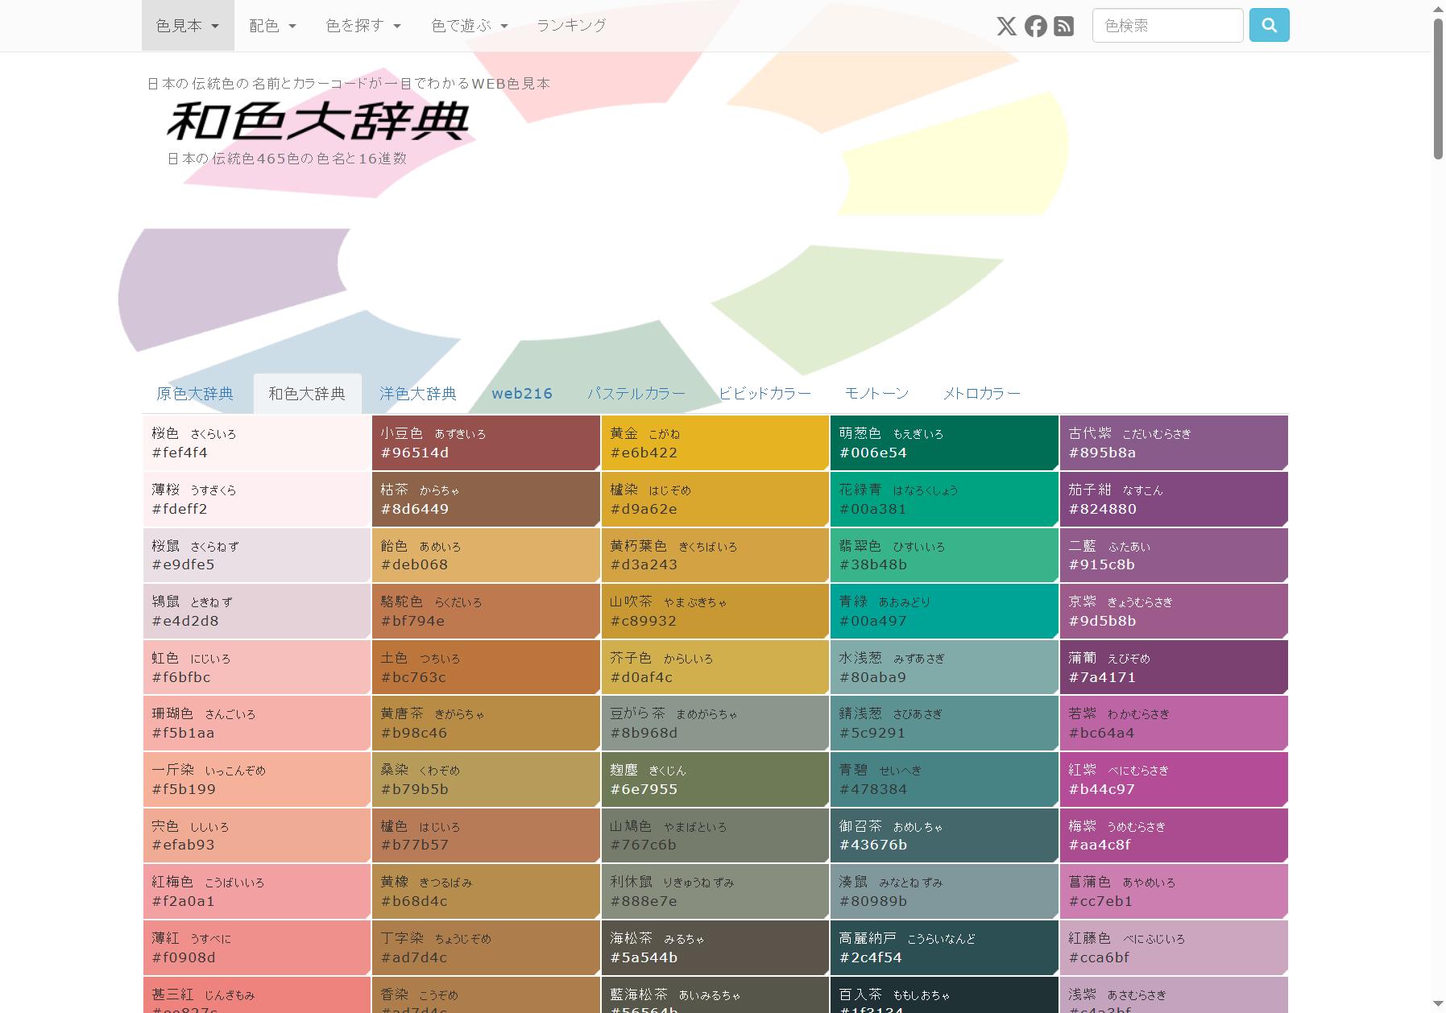
Task: Choose the 御召茶 #43676b swatch
Action: coord(944,835)
